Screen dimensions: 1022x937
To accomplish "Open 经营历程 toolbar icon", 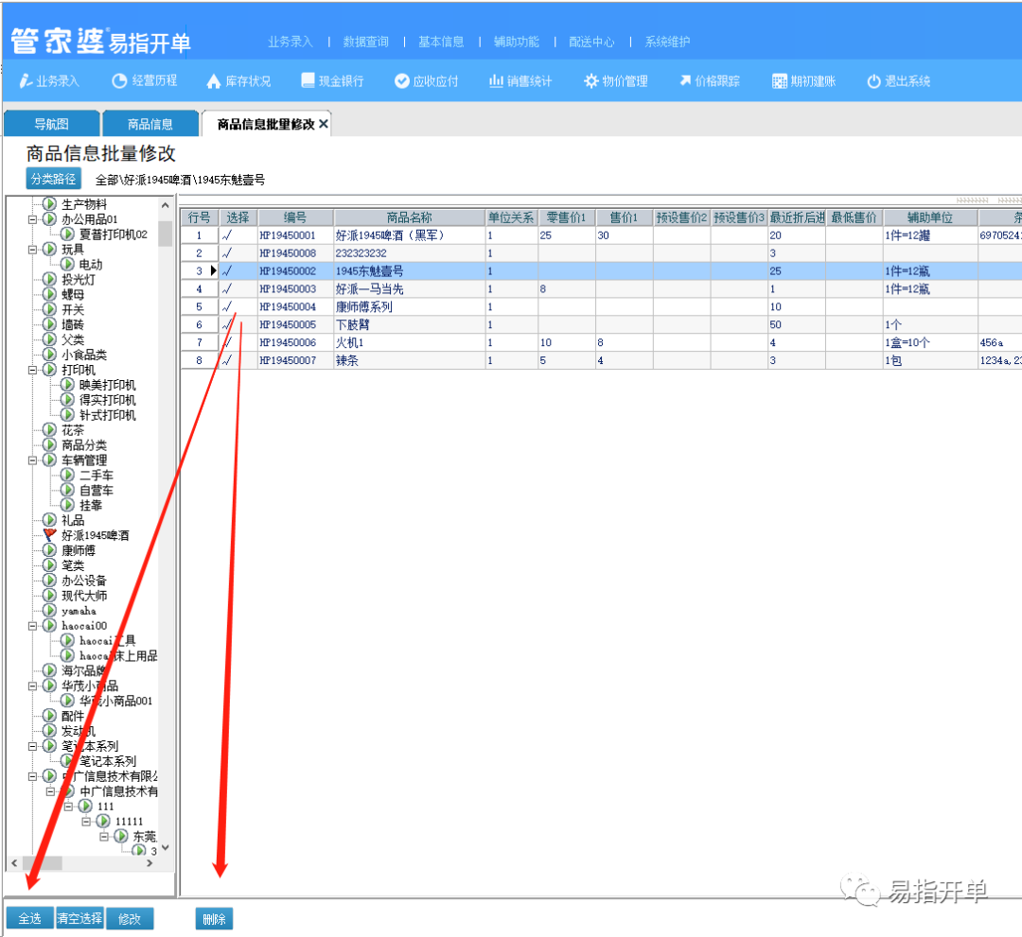I will [x=119, y=80].
